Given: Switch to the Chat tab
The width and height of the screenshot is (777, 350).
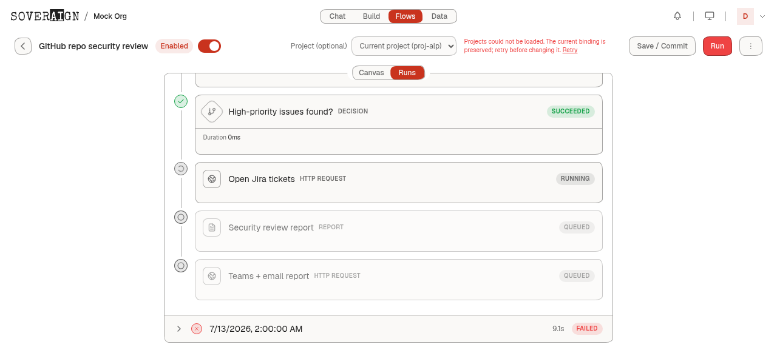Looking at the screenshot, I should (338, 16).
